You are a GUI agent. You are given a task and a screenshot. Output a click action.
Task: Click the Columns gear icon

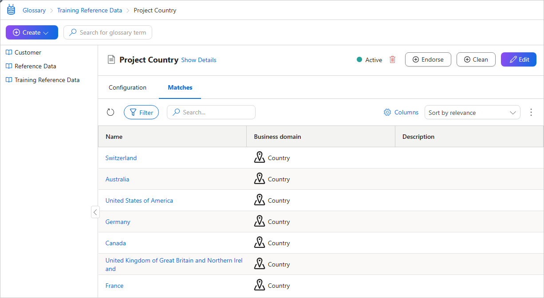coord(387,112)
